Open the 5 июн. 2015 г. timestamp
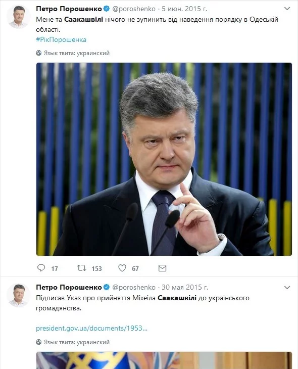Viewport: 298px width, 369px height. pos(184,9)
